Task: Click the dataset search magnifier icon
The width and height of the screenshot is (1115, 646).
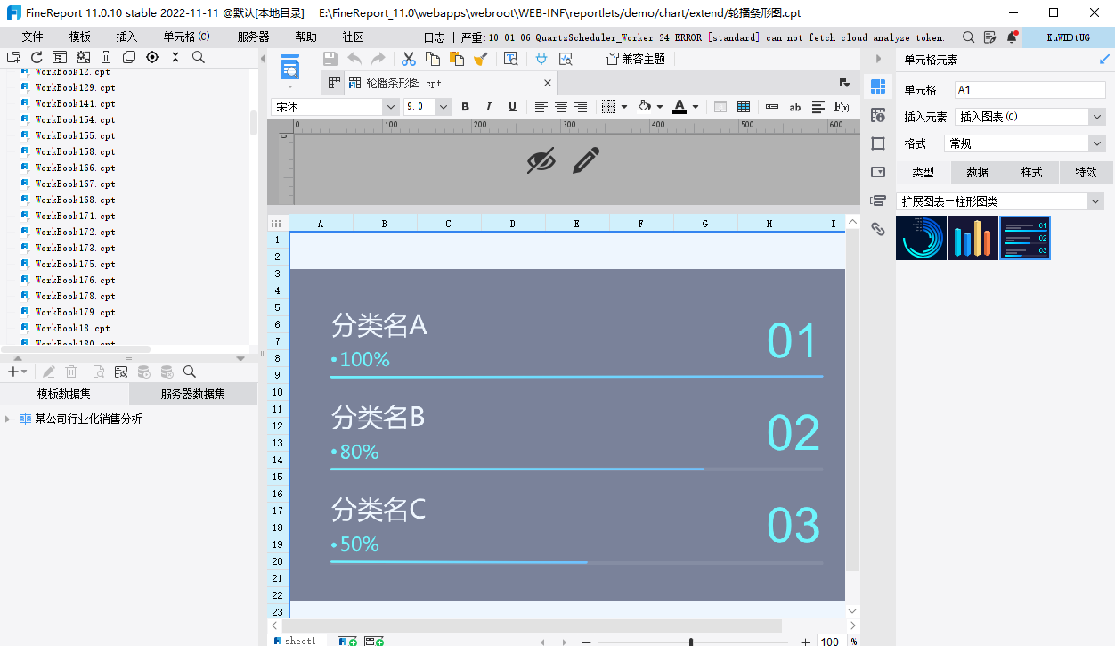Action: 190,372
